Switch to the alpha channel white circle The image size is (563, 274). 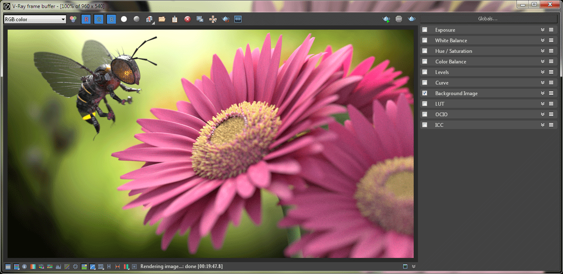[124, 19]
